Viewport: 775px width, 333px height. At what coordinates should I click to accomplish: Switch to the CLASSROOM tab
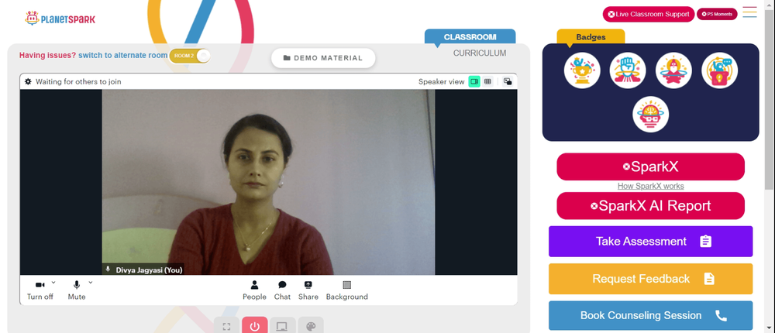pos(470,37)
